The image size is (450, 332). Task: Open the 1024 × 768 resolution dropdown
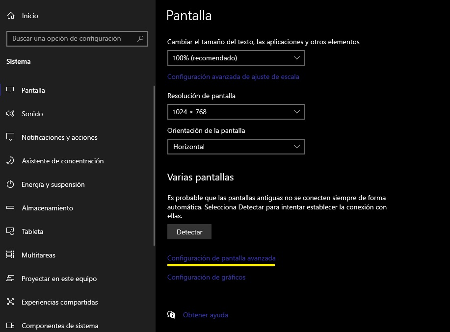(x=236, y=112)
